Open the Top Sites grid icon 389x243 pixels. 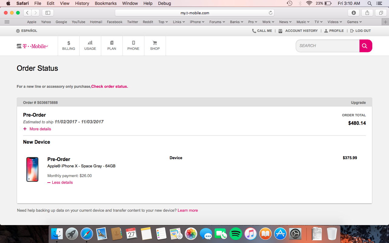click(x=7, y=22)
